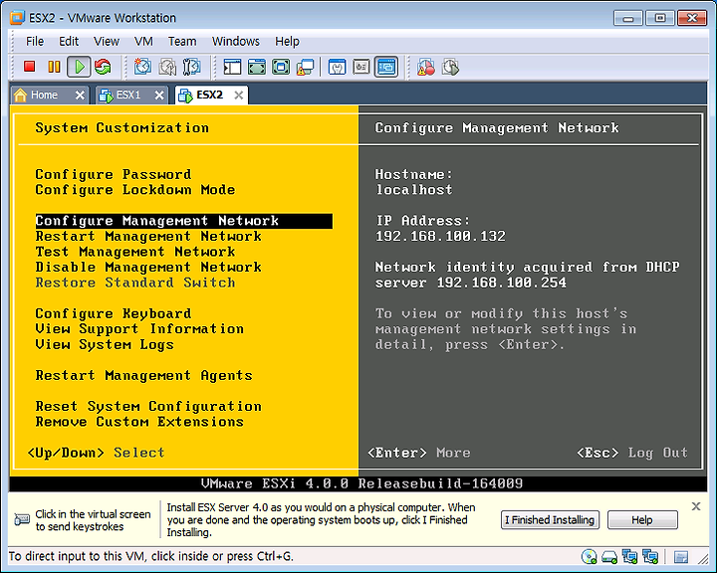Select Test Management Network entry
717x573 pixels.
click(135, 252)
